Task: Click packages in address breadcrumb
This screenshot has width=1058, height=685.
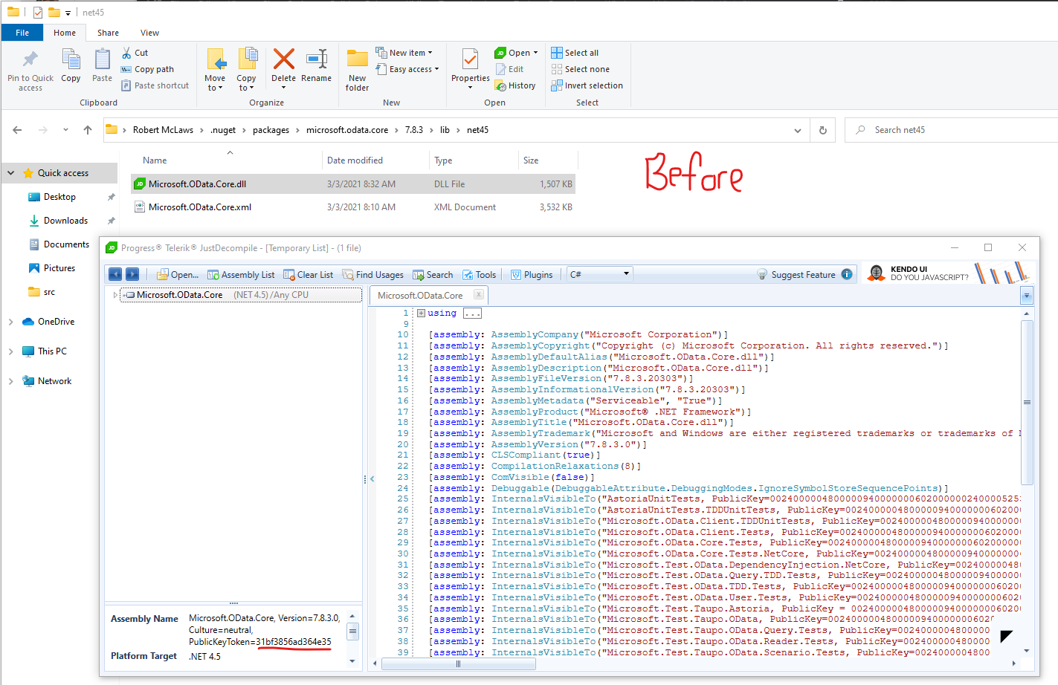Action: 271,130
